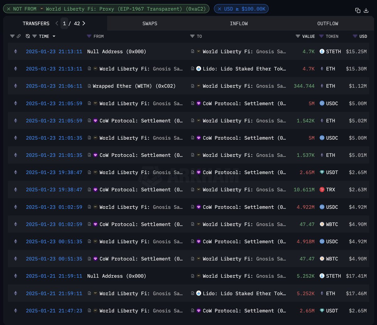Viewport: 377px width, 325px height.
Task: Click the USDT token icon in the 19:38:47 row
Action: (322, 172)
